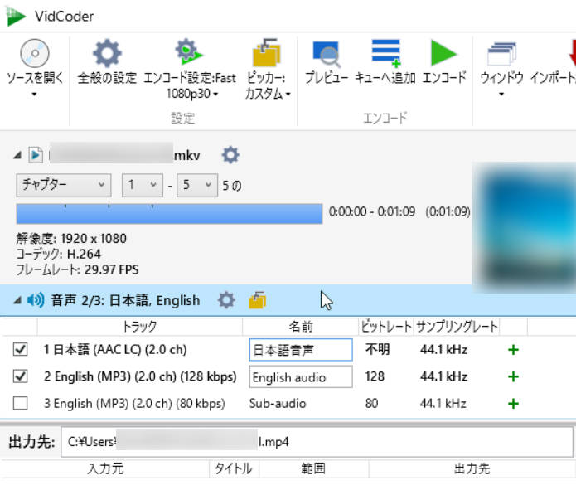Open start chapter dropdown showing 1
The width and height of the screenshot is (576, 500).
pyautogui.click(x=143, y=185)
